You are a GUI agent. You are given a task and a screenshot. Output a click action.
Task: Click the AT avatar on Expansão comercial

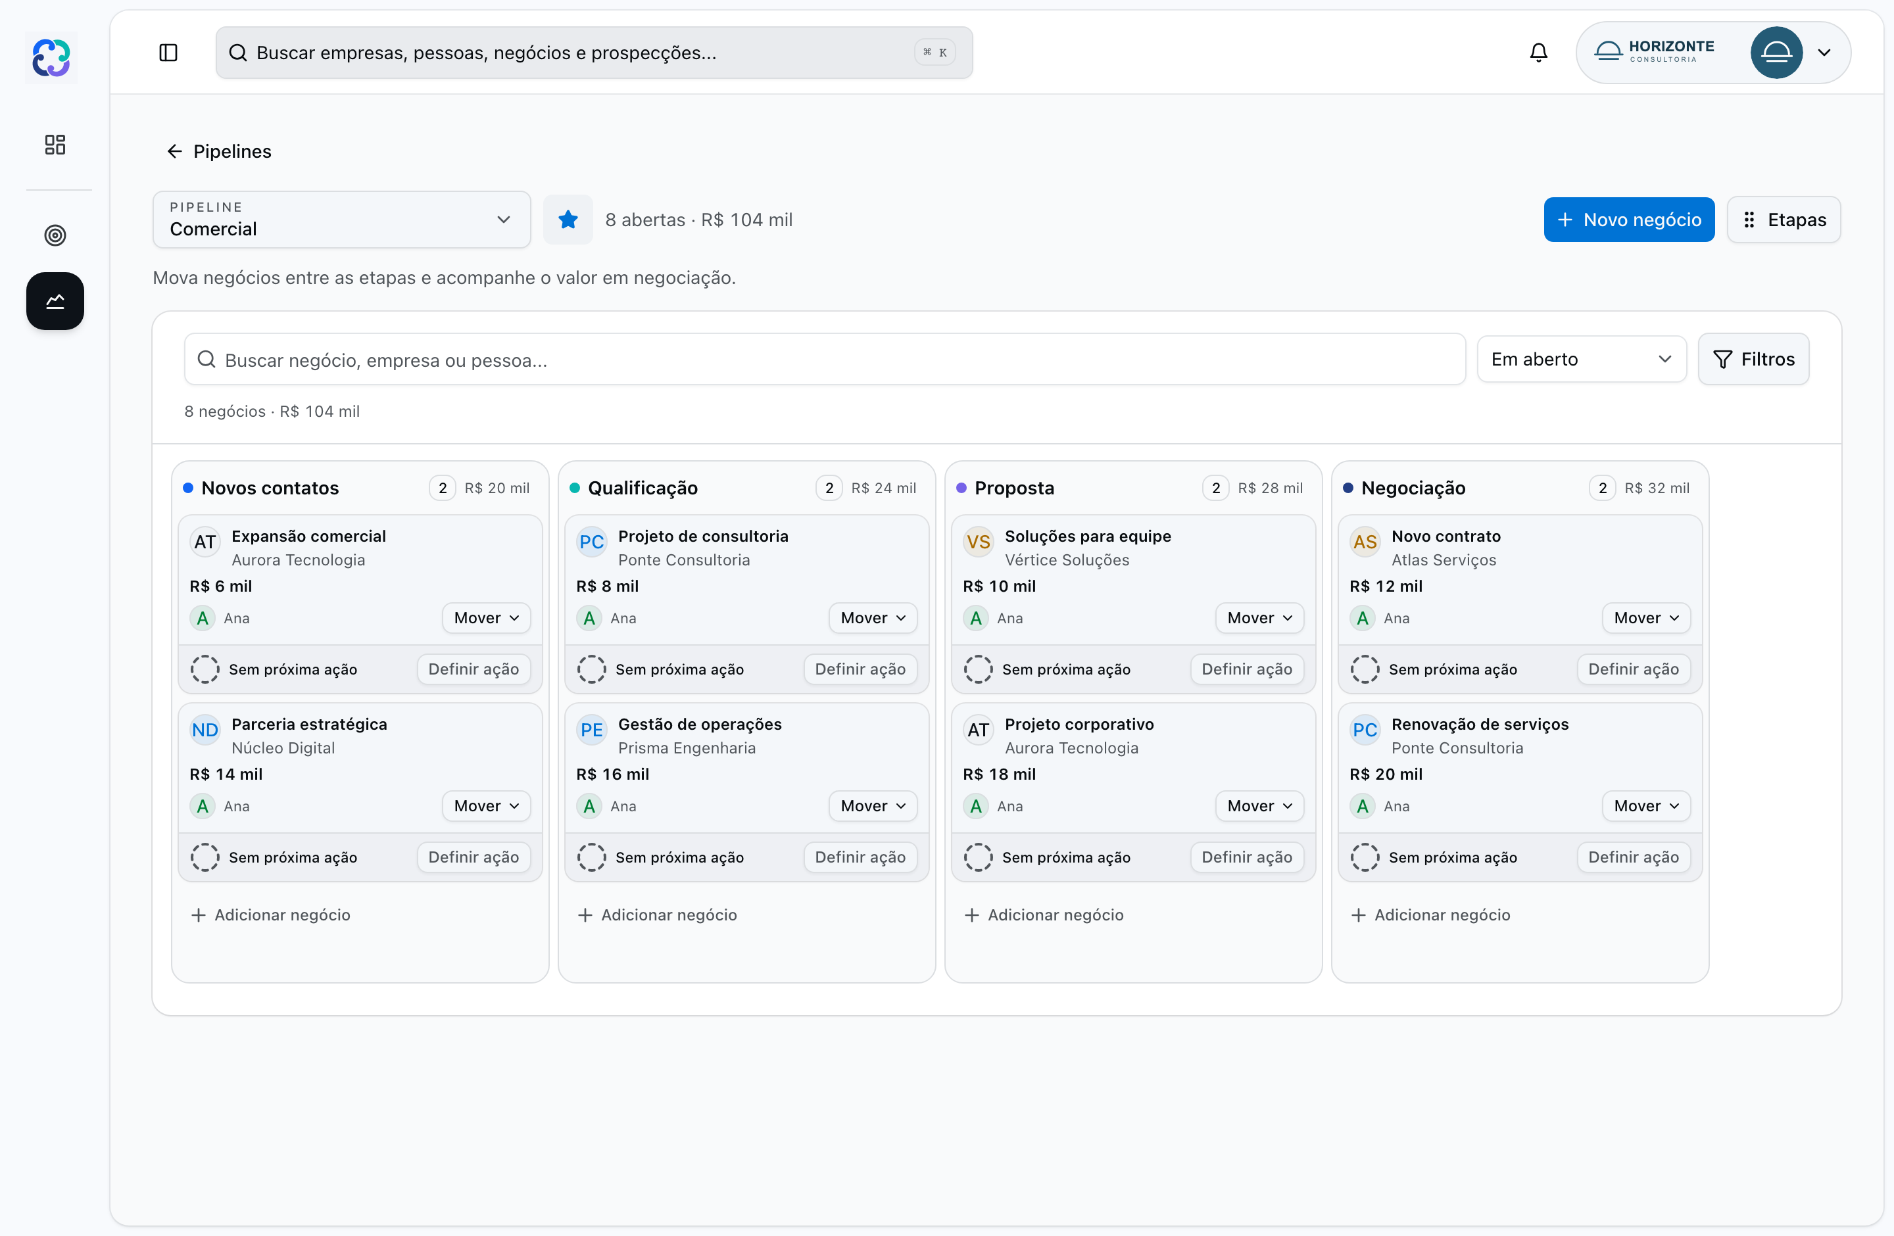[205, 542]
